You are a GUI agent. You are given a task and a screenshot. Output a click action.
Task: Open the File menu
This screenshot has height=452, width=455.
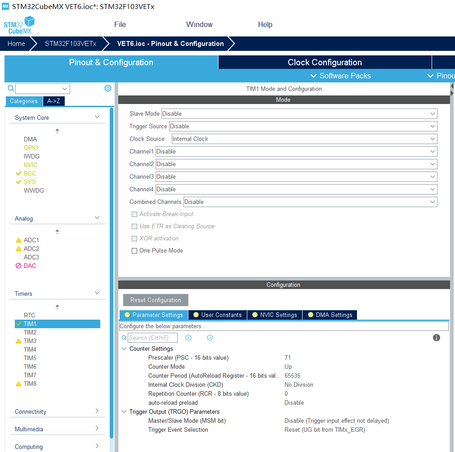coord(120,25)
